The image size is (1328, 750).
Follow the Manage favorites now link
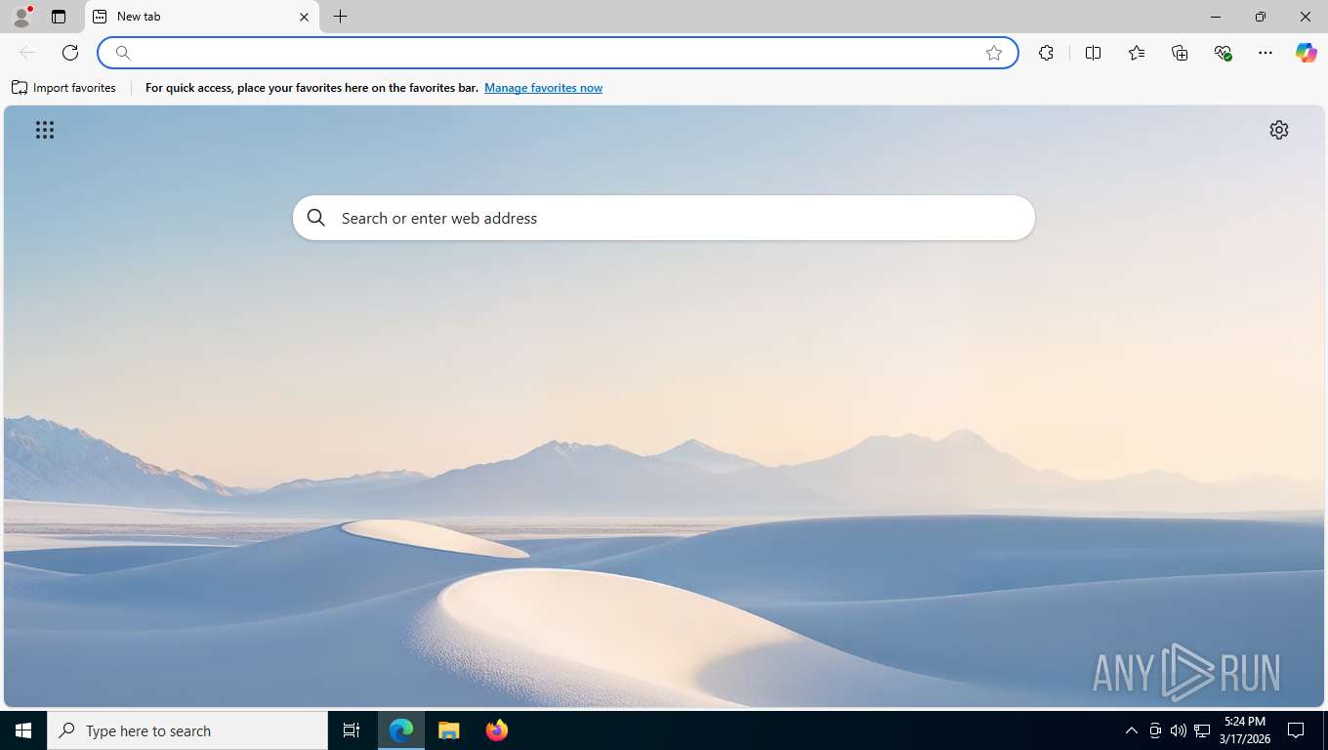543,88
